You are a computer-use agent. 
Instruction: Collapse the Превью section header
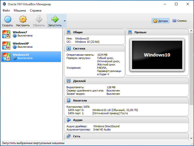pos(157,32)
